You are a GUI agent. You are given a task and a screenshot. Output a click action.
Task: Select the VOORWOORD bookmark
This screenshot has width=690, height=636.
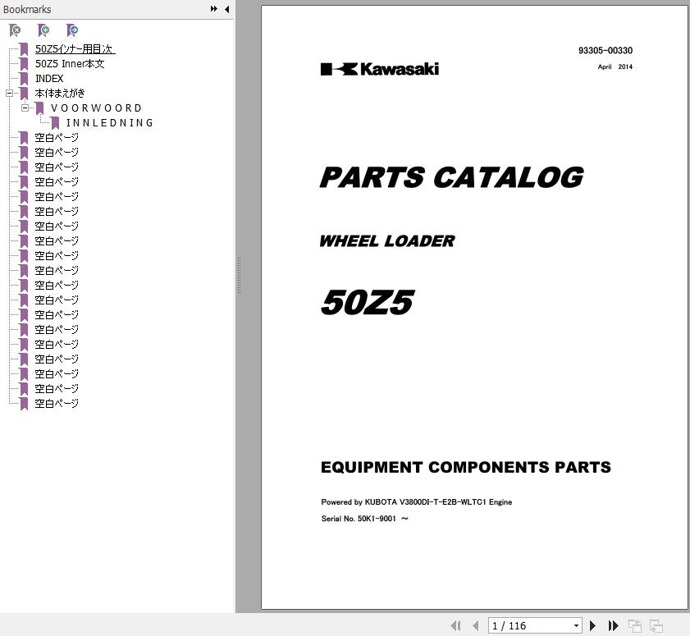click(96, 108)
